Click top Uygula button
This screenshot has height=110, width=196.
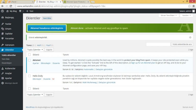[x=49, y=50]
